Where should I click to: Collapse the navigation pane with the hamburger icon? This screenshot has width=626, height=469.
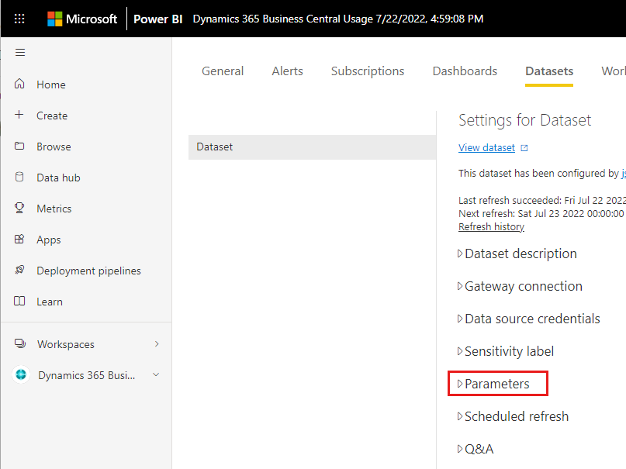coord(20,53)
